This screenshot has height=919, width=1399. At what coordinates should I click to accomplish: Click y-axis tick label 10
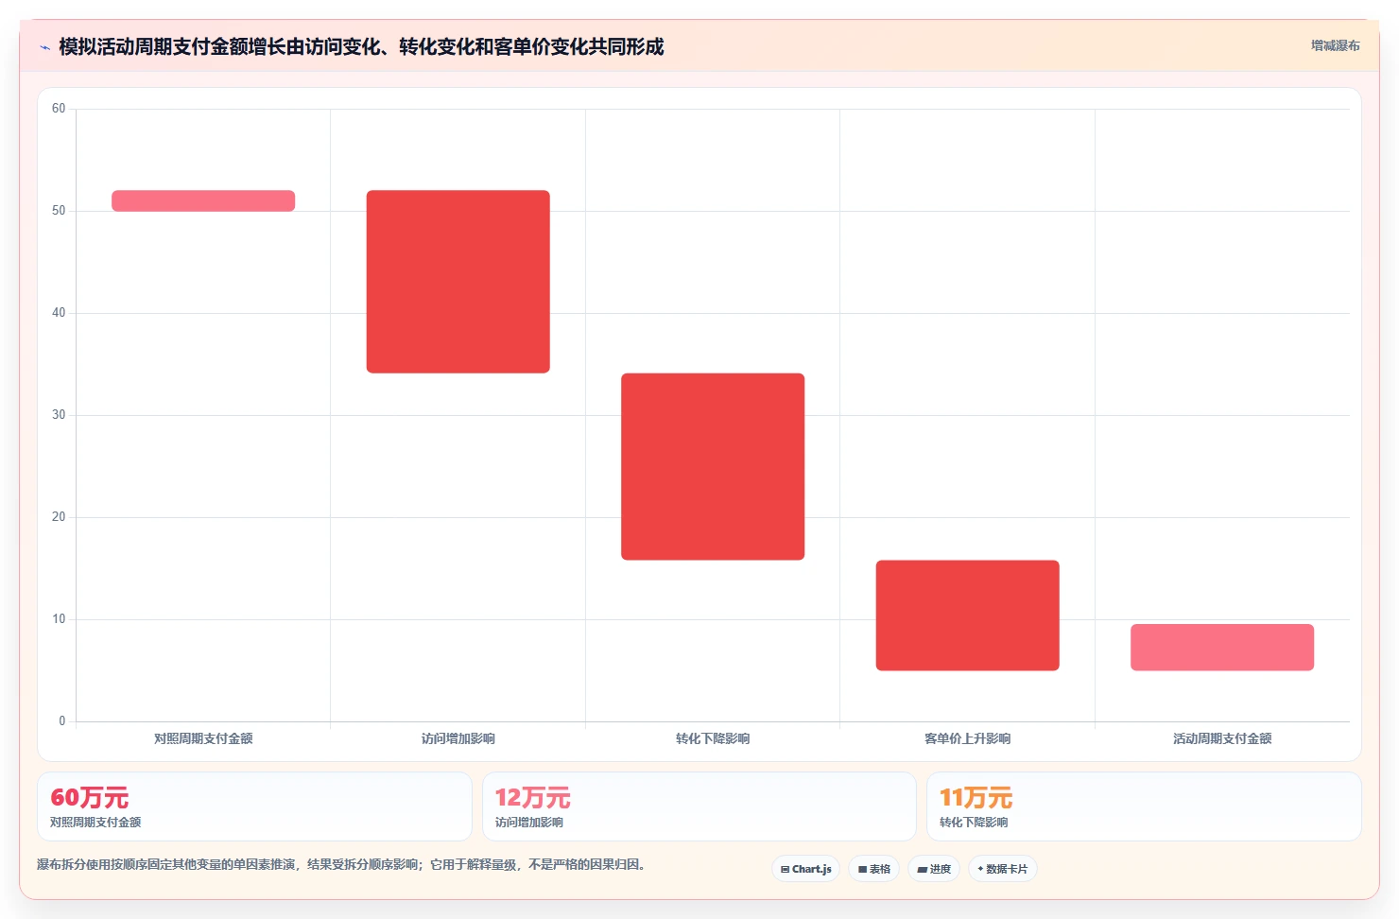pyautogui.click(x=59, y=619)
